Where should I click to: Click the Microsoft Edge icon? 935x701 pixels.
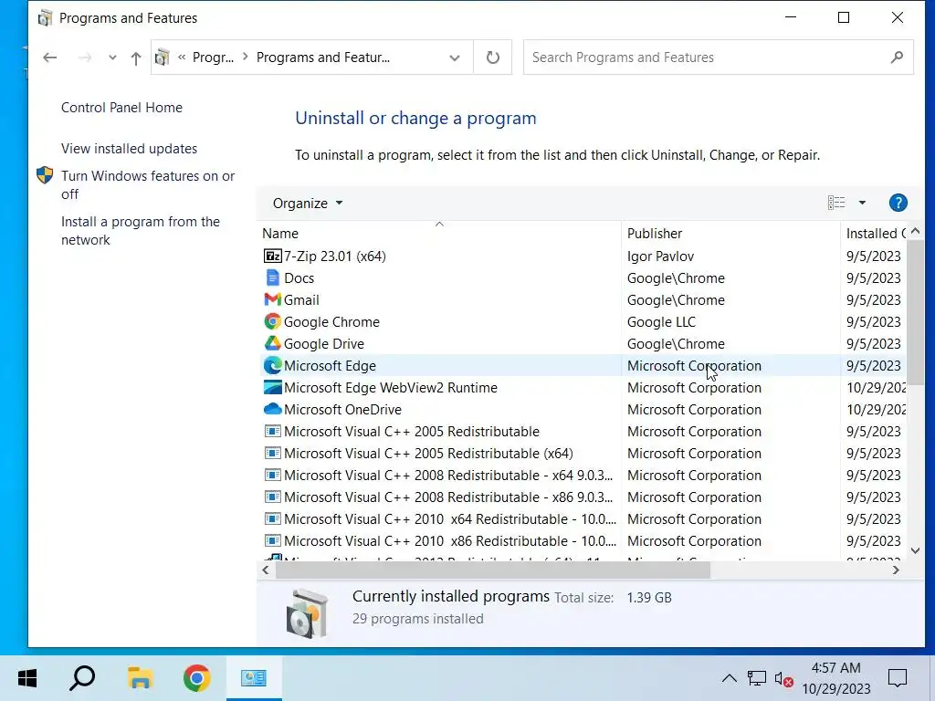coord(272,365)
